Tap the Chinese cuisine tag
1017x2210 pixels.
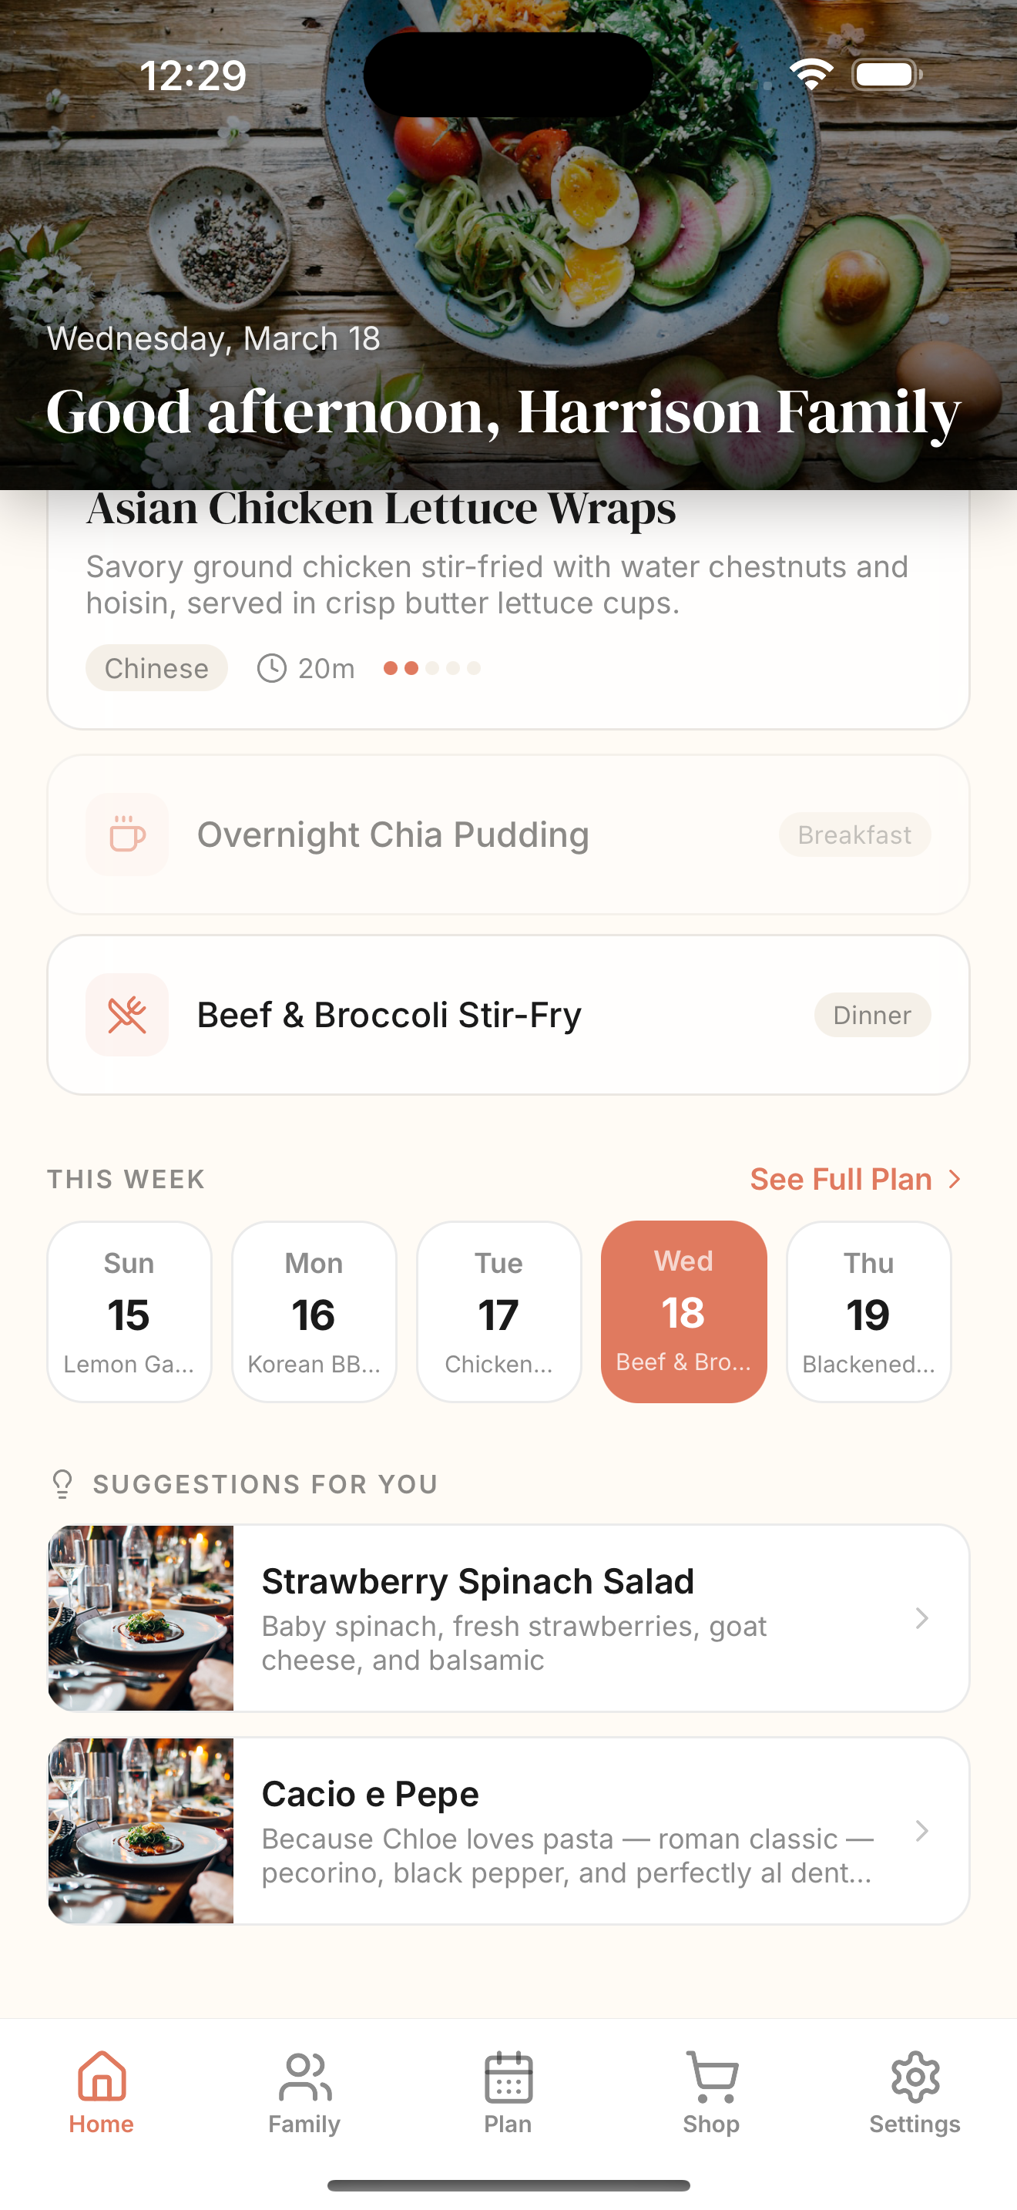tap(156, 668)
